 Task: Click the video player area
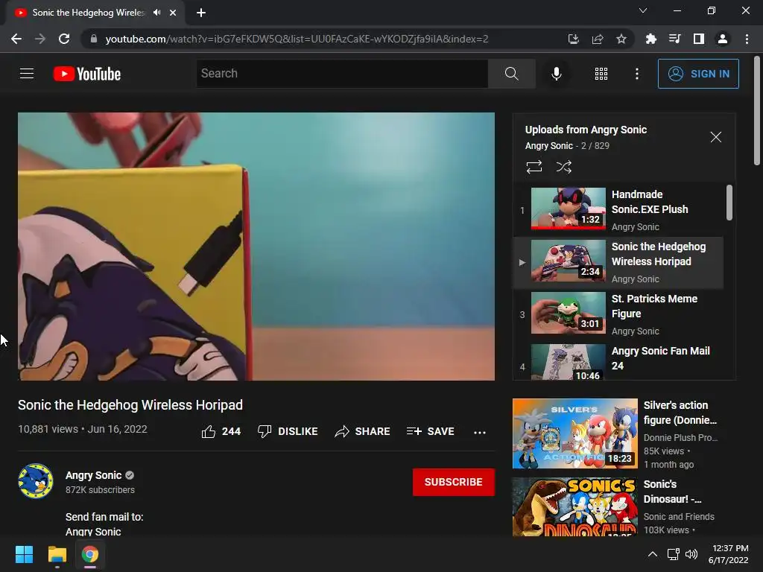[x=256, y=246]
